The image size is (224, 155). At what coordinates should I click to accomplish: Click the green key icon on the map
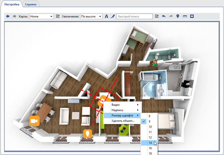(154, 64)
